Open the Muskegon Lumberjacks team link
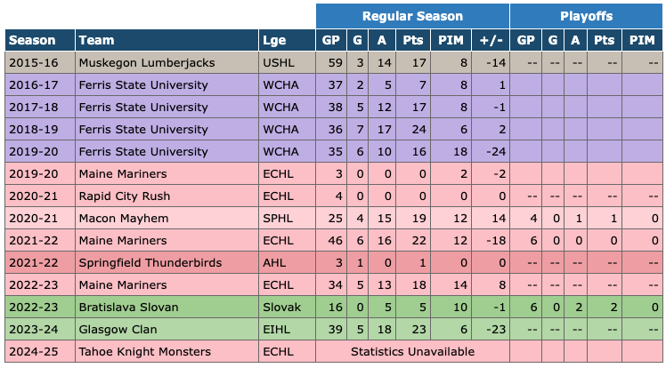Image resolution: width=666 pixels, height=368 pixels. pyautogui.click(x=134, y=63)
